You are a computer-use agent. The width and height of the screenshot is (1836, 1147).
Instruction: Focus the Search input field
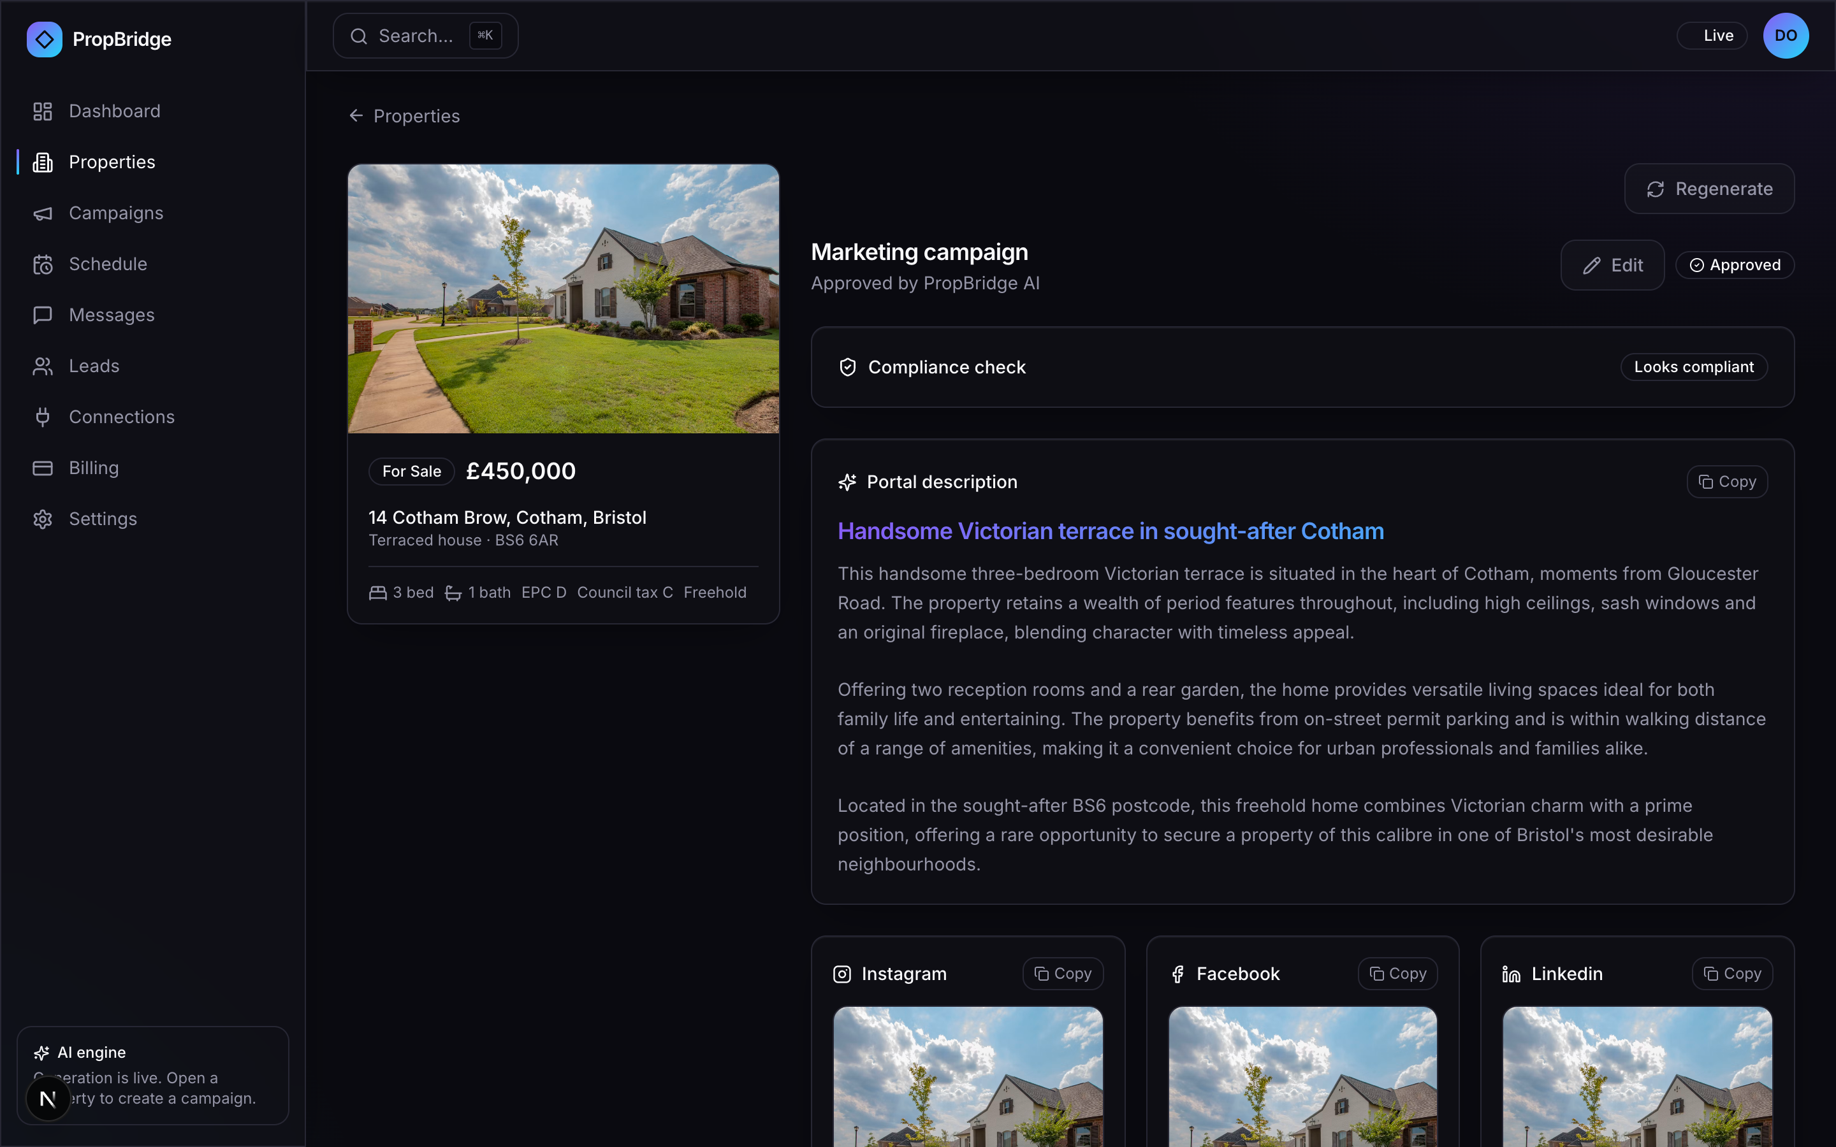point(426,36)
